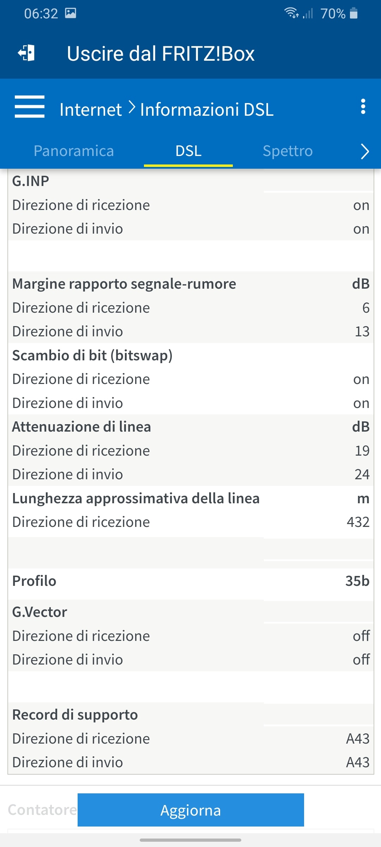Screen dimensions: 381x847
Task: Open the three-dot options menu
Action: [363, 107]
